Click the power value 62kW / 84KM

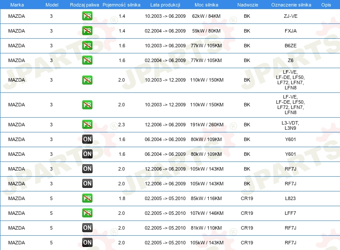206,16
